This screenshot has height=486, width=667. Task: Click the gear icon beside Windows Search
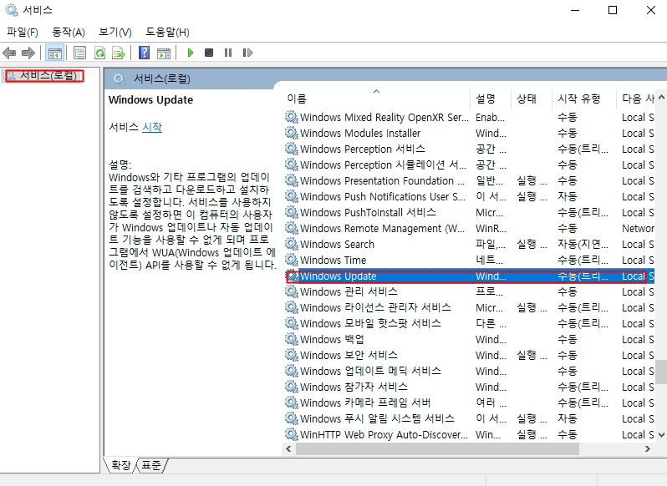pyautogui.click(x=292, y=244)
